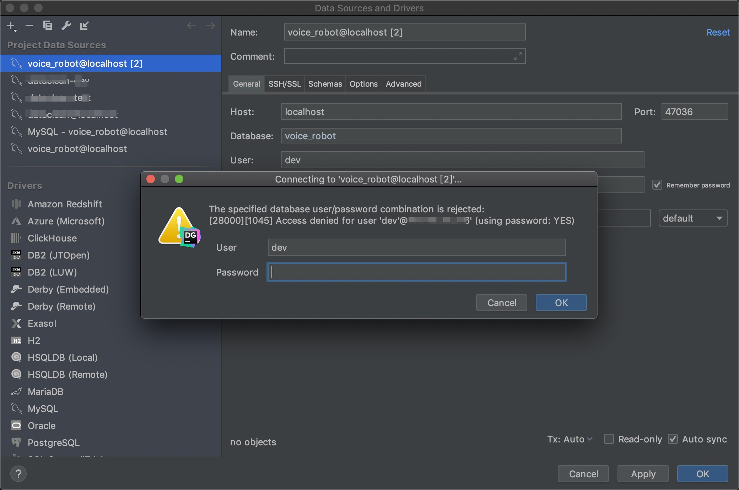739x490 pixels.
Task: Remove the selected data source
Action: 29,25
